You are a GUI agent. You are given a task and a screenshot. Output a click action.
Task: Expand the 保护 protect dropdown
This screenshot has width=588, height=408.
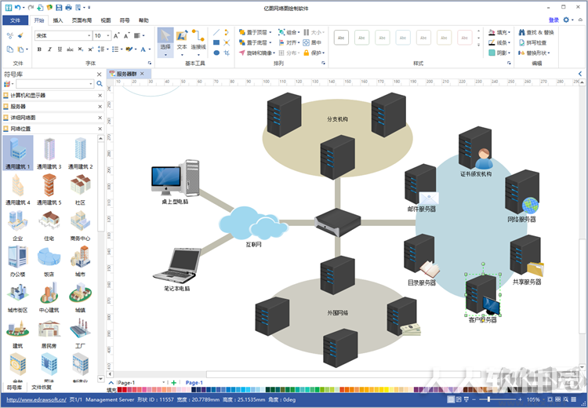(x=324, y=53)
